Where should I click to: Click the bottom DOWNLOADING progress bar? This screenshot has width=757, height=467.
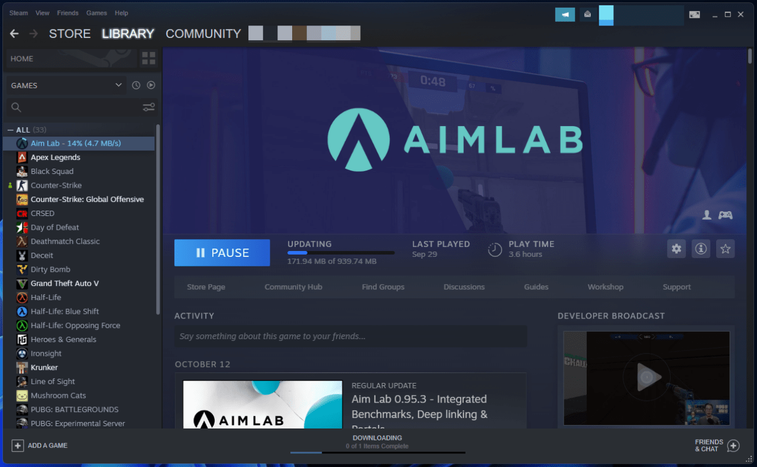377,453
